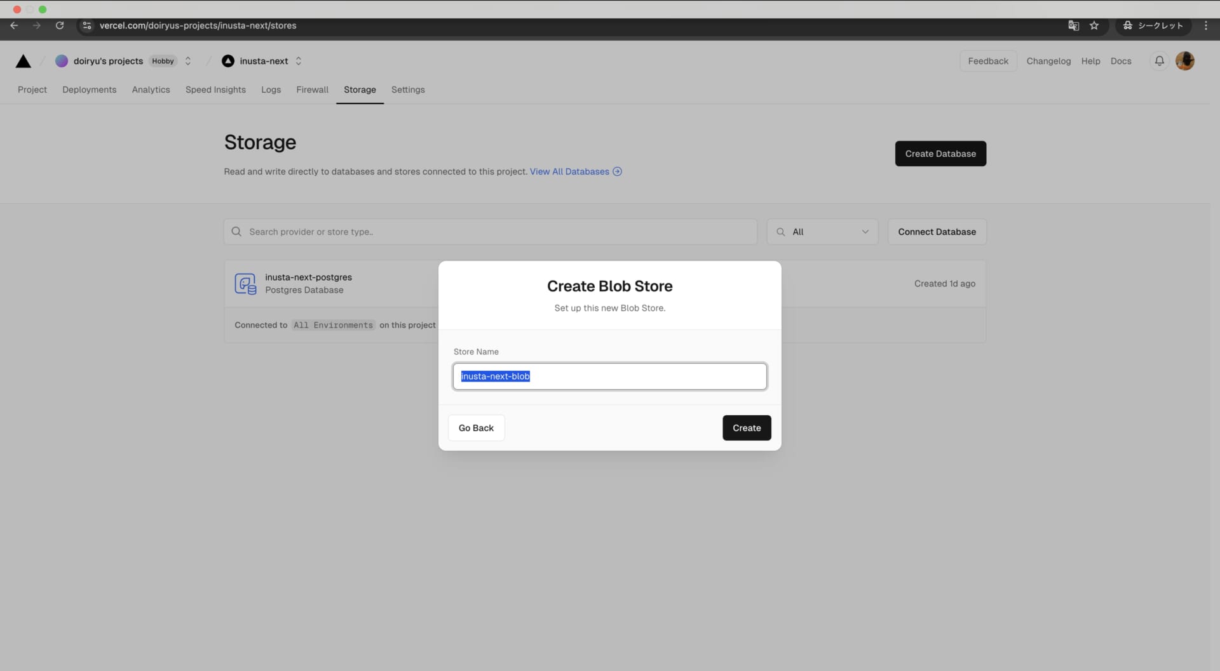Viewport: 1220px width, 671px height.
Task: Click the incognito シークレット indicator
Action: 1153,25
